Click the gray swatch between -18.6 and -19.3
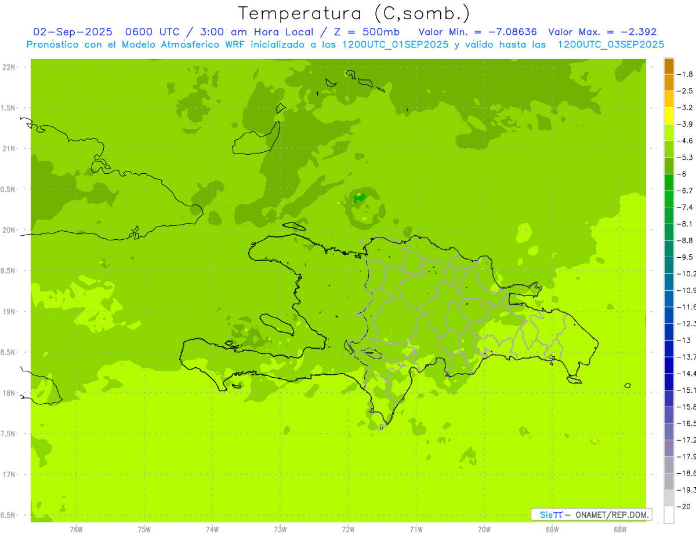 tap(669, 481)
